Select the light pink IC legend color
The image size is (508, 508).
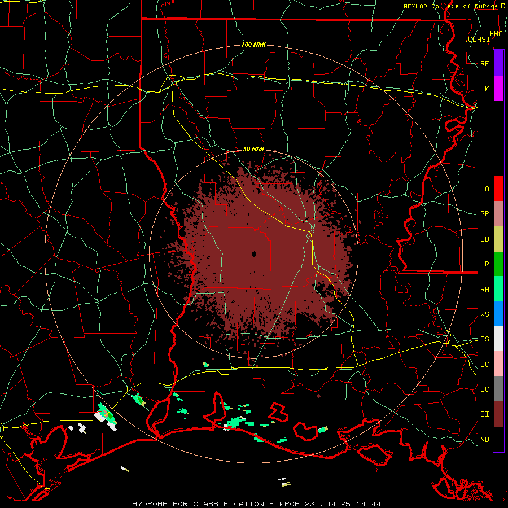tap(498, 364)
